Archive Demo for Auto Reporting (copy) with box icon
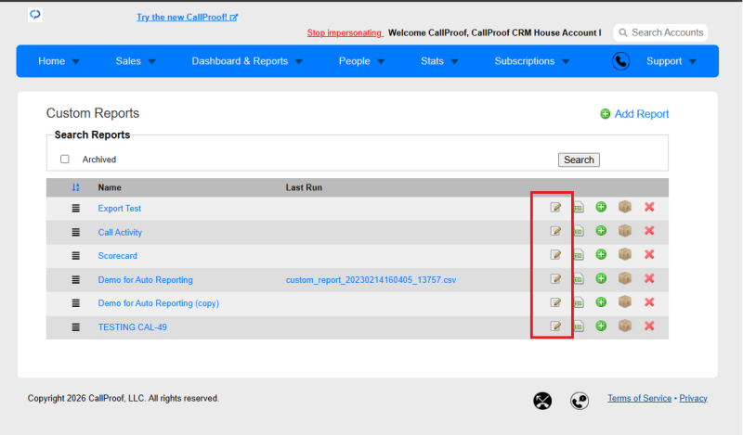This screenshot has height=435, width=743. (x=625, y=302)
